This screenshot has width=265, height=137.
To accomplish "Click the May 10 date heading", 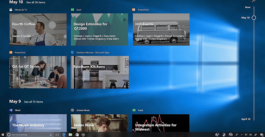I will pos(16,2).
